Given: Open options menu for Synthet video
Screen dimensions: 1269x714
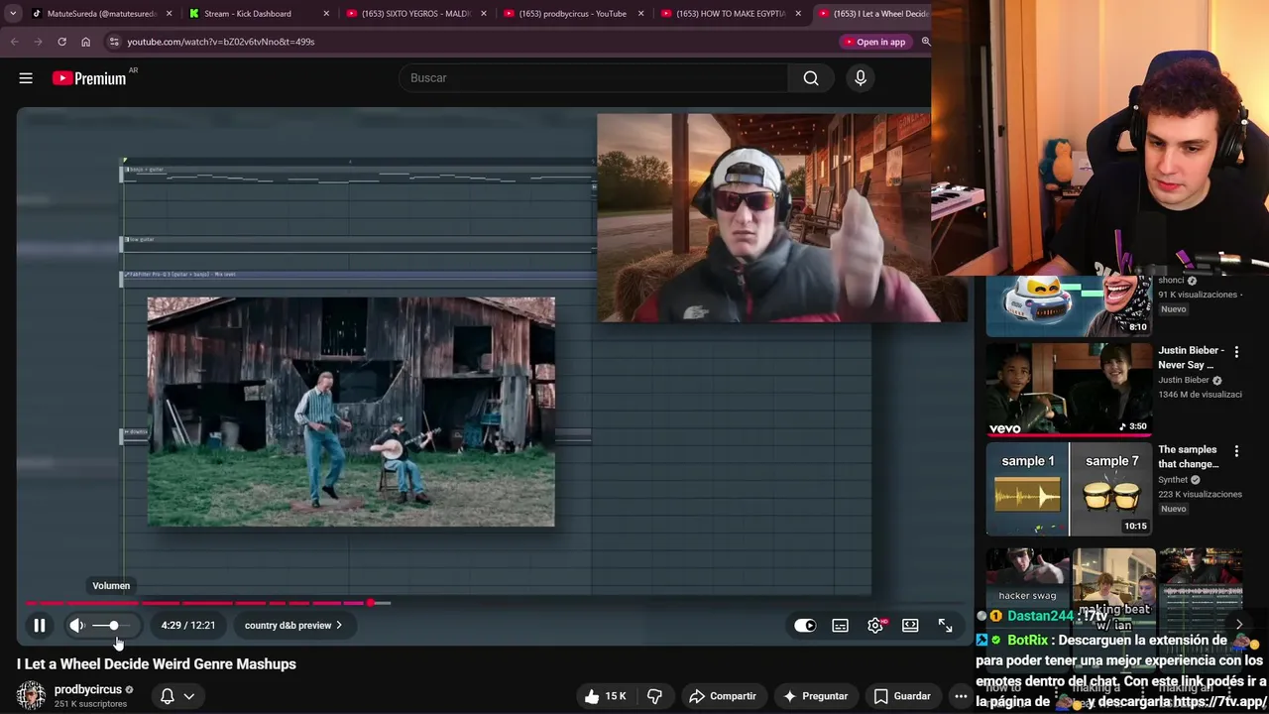Looking at the screenshot, I should pyautogui.click(x=1236, y=451).
